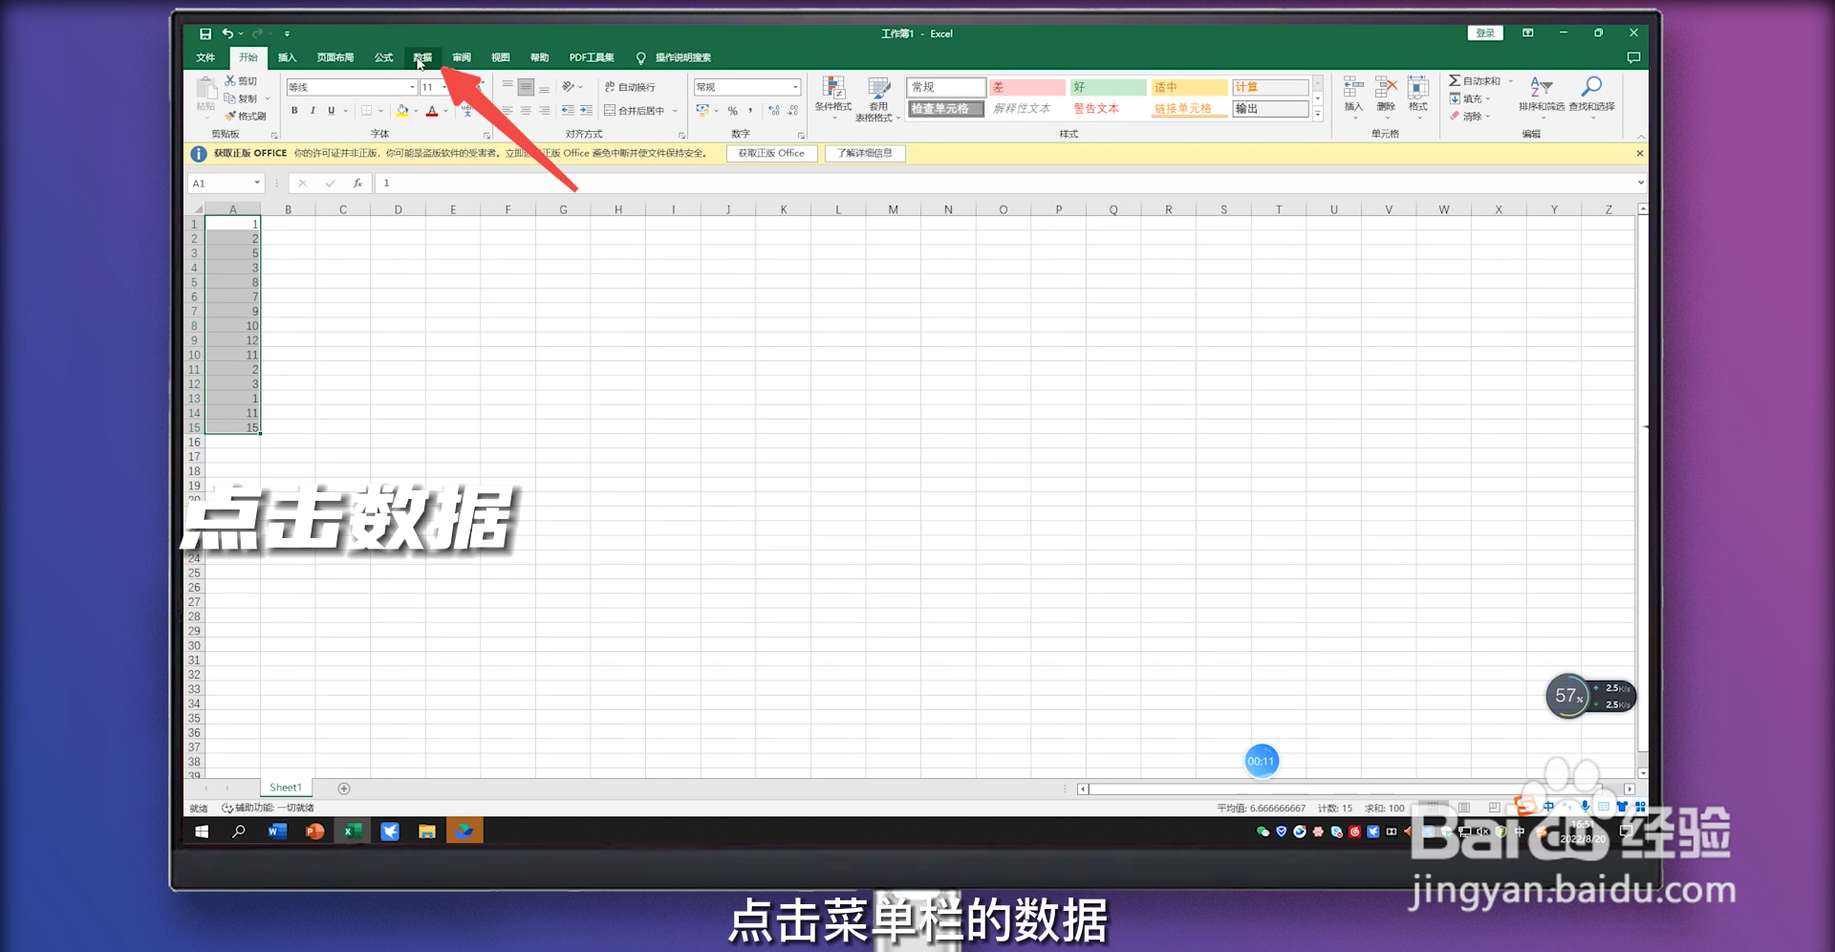1835x952 pixels.
Task: Expand the number format (常规) dropdown
Action: click(x=794, y=87)
